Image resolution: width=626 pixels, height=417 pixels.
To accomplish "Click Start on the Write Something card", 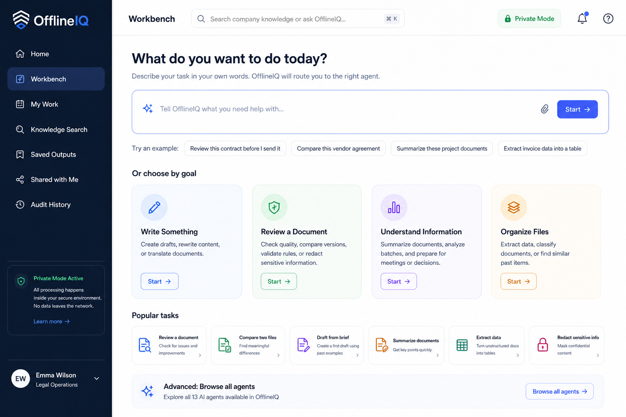I will (x=159, y=281).
